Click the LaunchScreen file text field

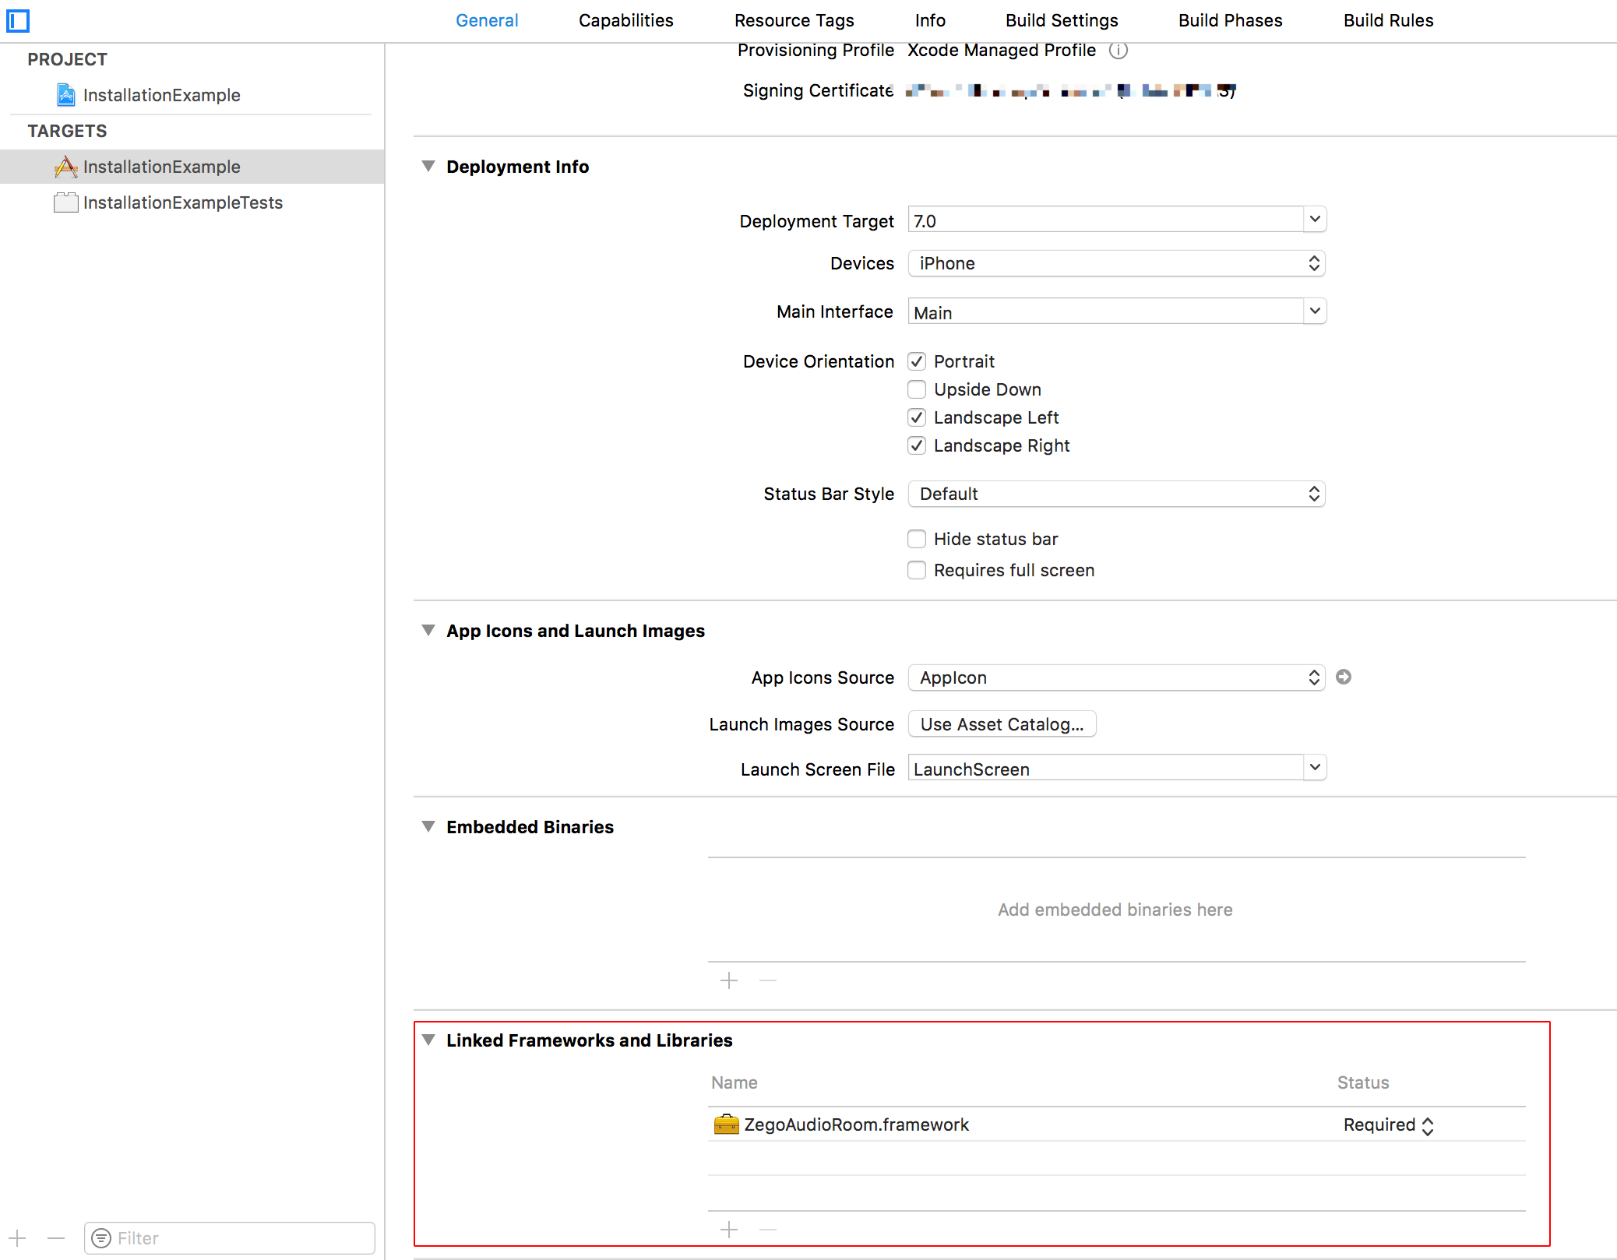click(1105, 769)
